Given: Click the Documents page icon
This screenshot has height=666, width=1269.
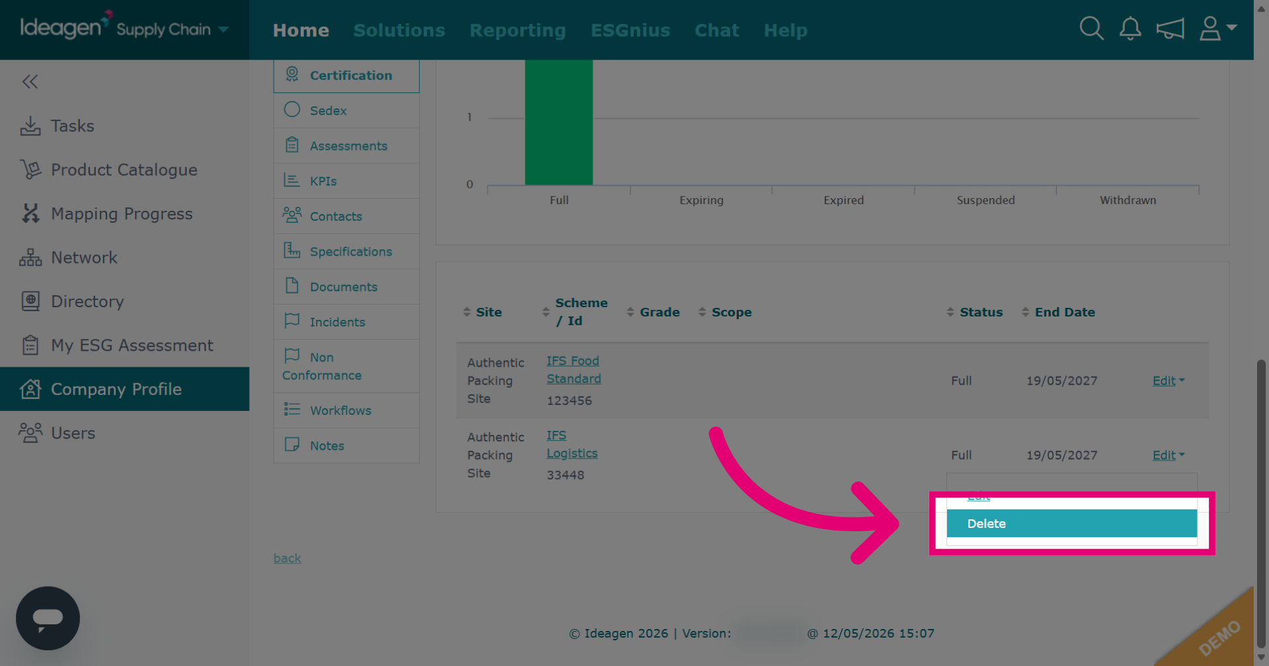Looking at the screenshot, I should 292,285.
